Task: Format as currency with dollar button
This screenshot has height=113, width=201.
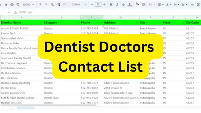Action: pyautogui.click(x=40, y=5)
